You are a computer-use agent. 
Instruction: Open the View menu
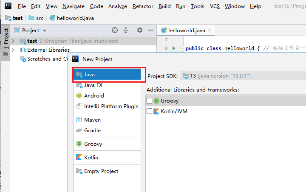[51, 6]
